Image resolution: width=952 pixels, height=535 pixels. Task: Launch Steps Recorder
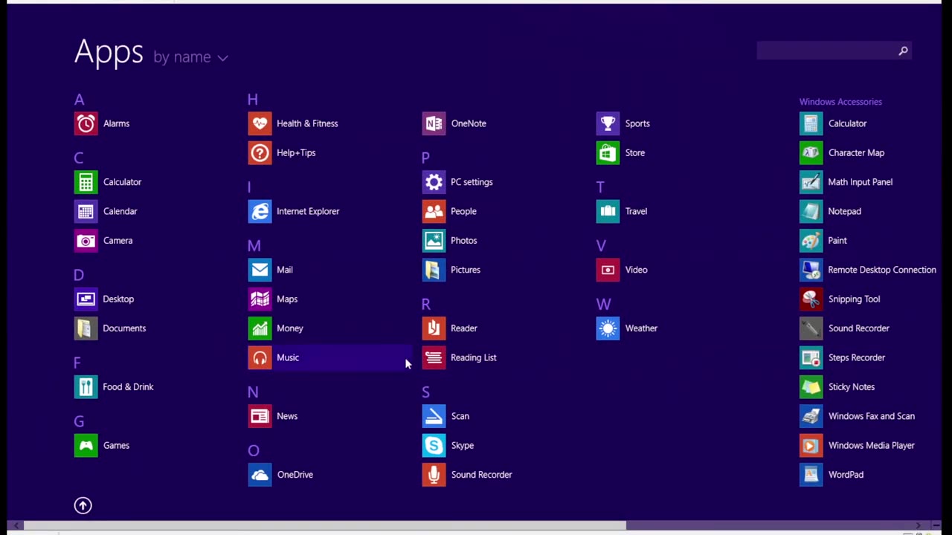click(811, 357)
